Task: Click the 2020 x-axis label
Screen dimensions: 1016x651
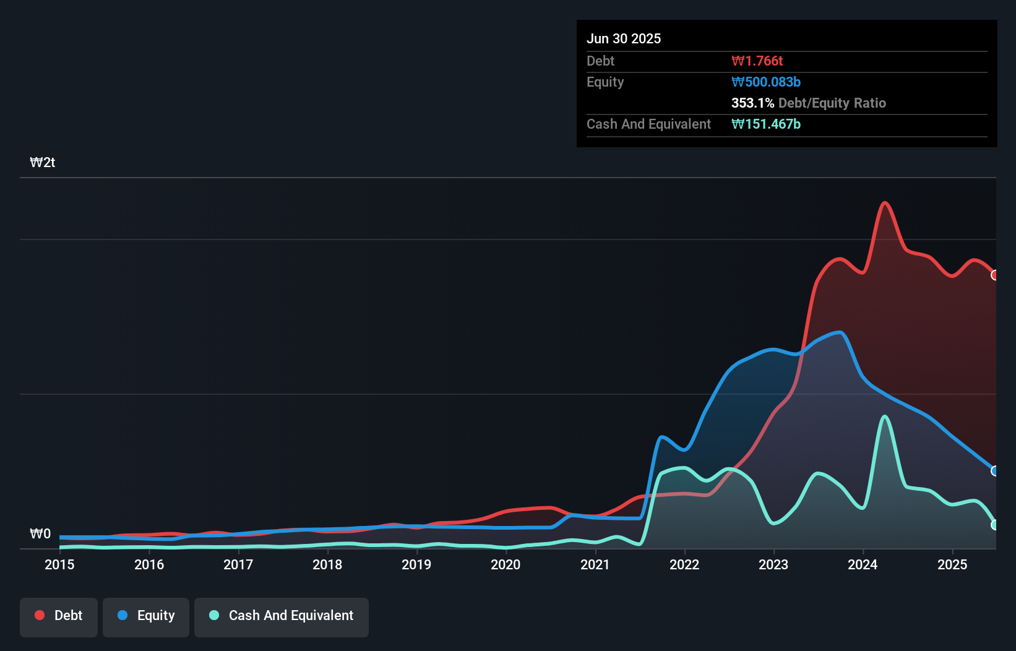Action: click(506, 564)
